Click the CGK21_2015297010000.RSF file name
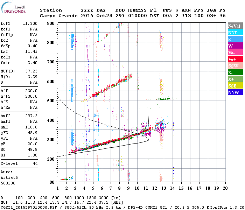The height and width of the screenshot is (210, 245). [x=29, y=208]
